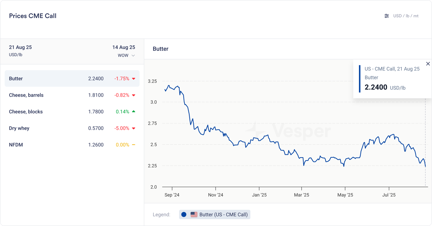The height and width of the screenshot is (226, 432).
Task: Click the yellow dash icon for NFDM
Action: click(134, 145)
